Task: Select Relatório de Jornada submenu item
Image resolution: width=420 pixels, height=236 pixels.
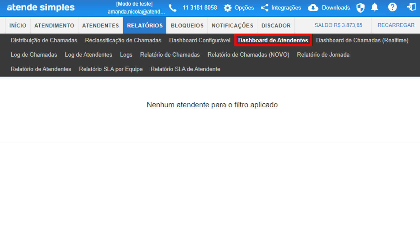Action: pyautogui.click(x=323, y=55)
